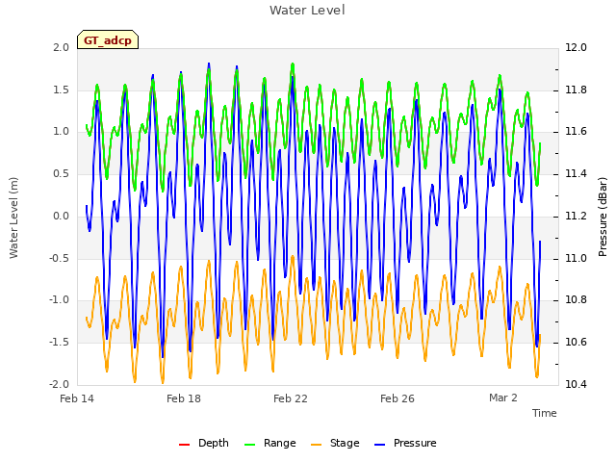The image size is (616, 462).
Task: Click the Feb 22 date tick label
Action: (x=291, y=398)
